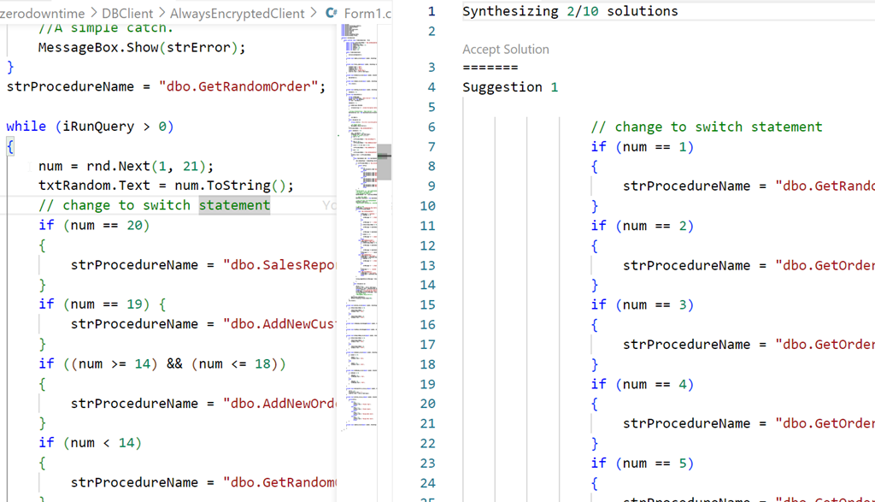Screen dimensions: 875x502
Task: Select line number 15 in suggestions gutter
Action: click(428, 304)
